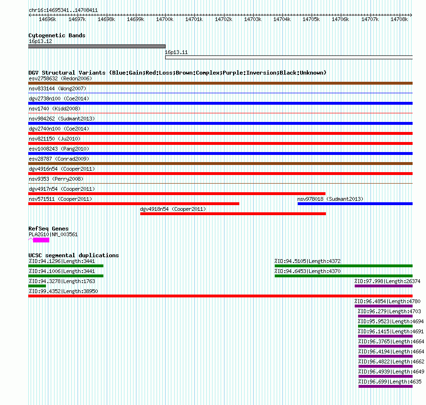
Task: Select duplication %ID:96.279|Length:4703 label
Action: (x=389, y=311)
